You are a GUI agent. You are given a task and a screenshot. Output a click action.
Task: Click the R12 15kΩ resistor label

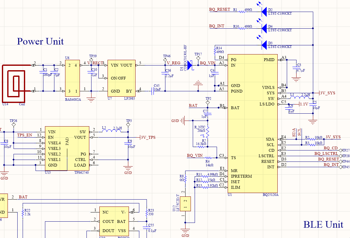click(x=206, y=180)
